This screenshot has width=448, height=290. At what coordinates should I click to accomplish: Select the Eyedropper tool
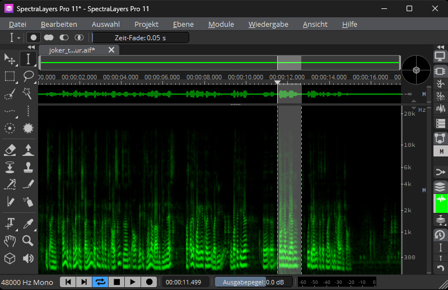pyautogui.click(x=28, y=224)
